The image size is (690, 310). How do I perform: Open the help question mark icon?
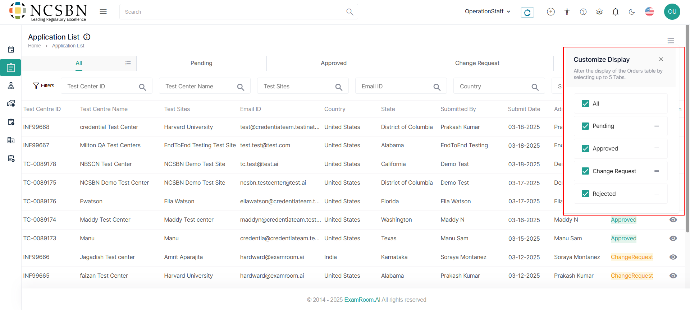coord(583,12)
